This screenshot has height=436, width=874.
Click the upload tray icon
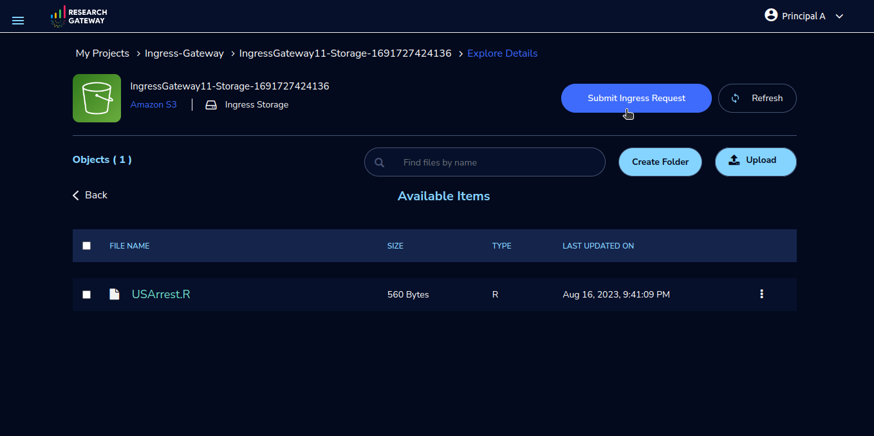tap(734, 160)
